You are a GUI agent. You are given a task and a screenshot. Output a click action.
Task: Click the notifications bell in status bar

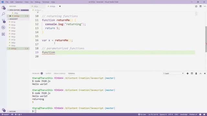204,115
